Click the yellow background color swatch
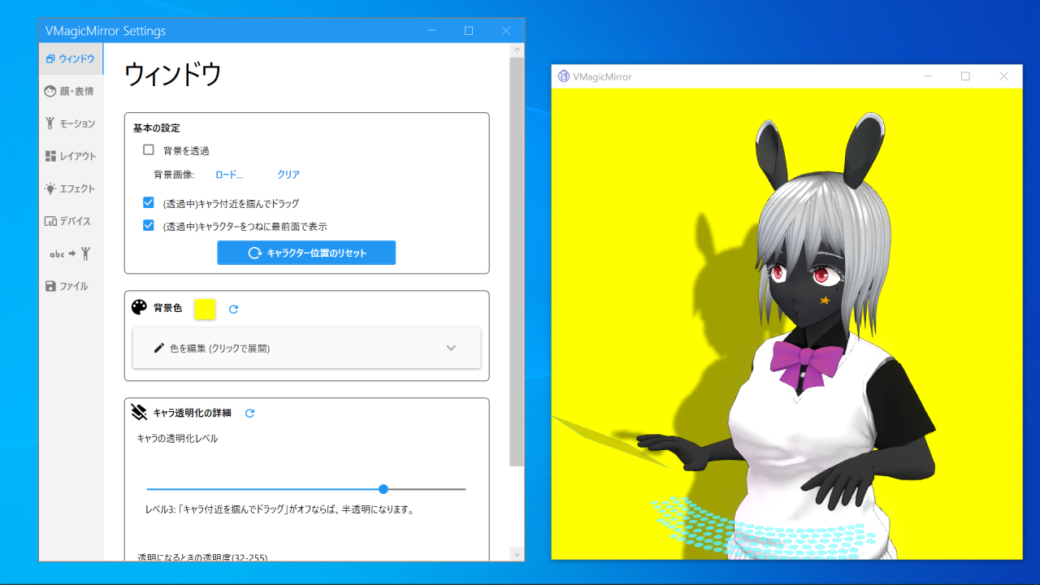Image resolution: width=1040 pixels, height=585 pixels. point(205,309)
